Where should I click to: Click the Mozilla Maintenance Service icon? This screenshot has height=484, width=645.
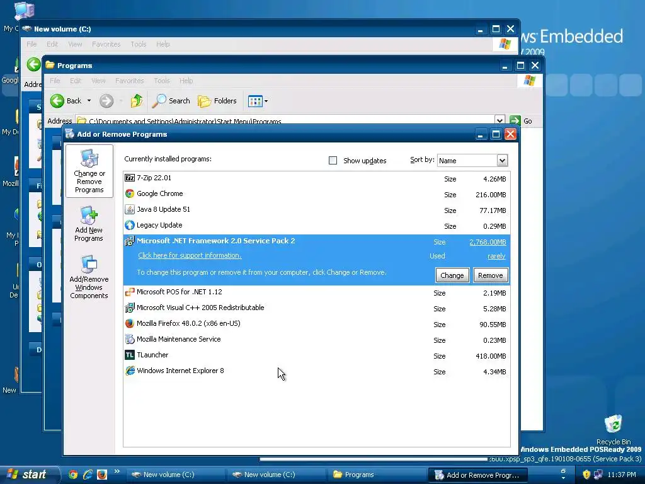[x=130, y=339]
